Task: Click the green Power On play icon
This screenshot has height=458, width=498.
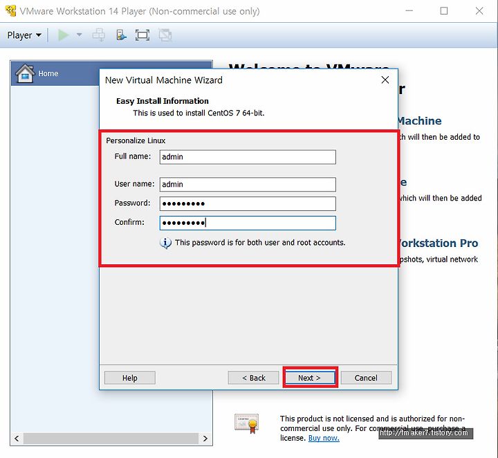Action: point(63,35)
